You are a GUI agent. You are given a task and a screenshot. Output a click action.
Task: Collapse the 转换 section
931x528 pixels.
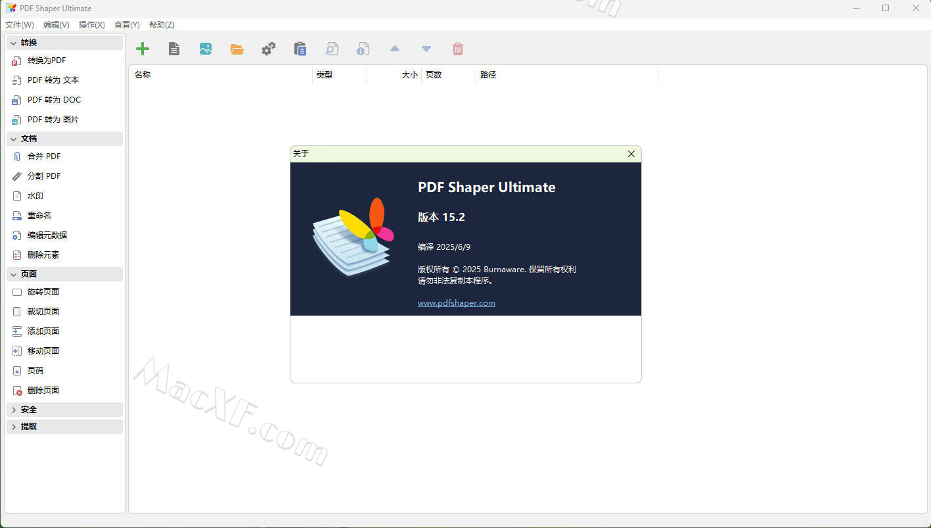[x=64, y=43]
